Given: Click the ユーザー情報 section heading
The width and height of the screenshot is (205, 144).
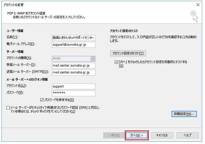Looking at the screenshot, I should coord(15,31).
